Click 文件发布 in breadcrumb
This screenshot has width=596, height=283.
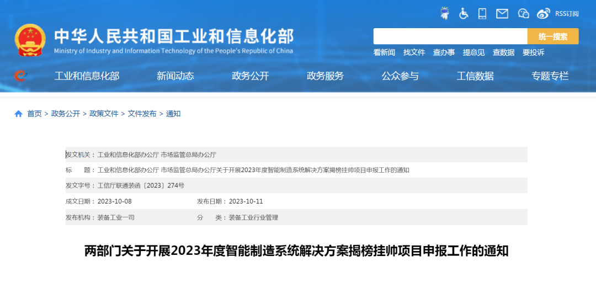point(142,114)
